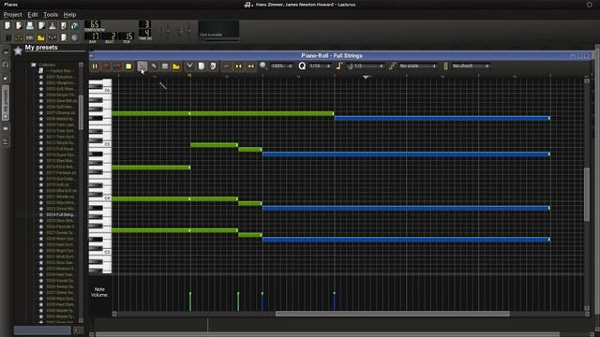Click the export project icon
Image resolution: width=600 pixels, height=337 pixels.
(x=64, y=25)
